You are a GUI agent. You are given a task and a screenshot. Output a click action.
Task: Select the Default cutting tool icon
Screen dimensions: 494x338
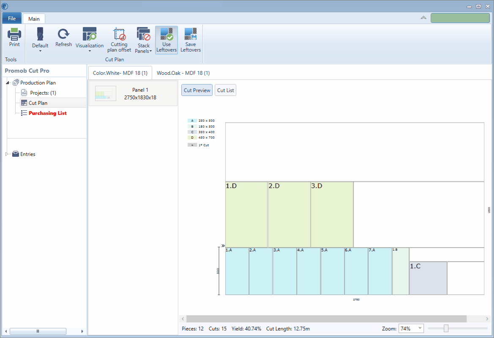pos(40,34)
